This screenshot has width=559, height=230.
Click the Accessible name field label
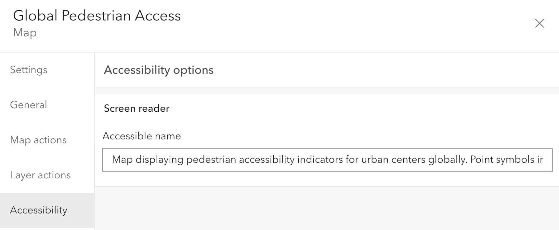142,136
